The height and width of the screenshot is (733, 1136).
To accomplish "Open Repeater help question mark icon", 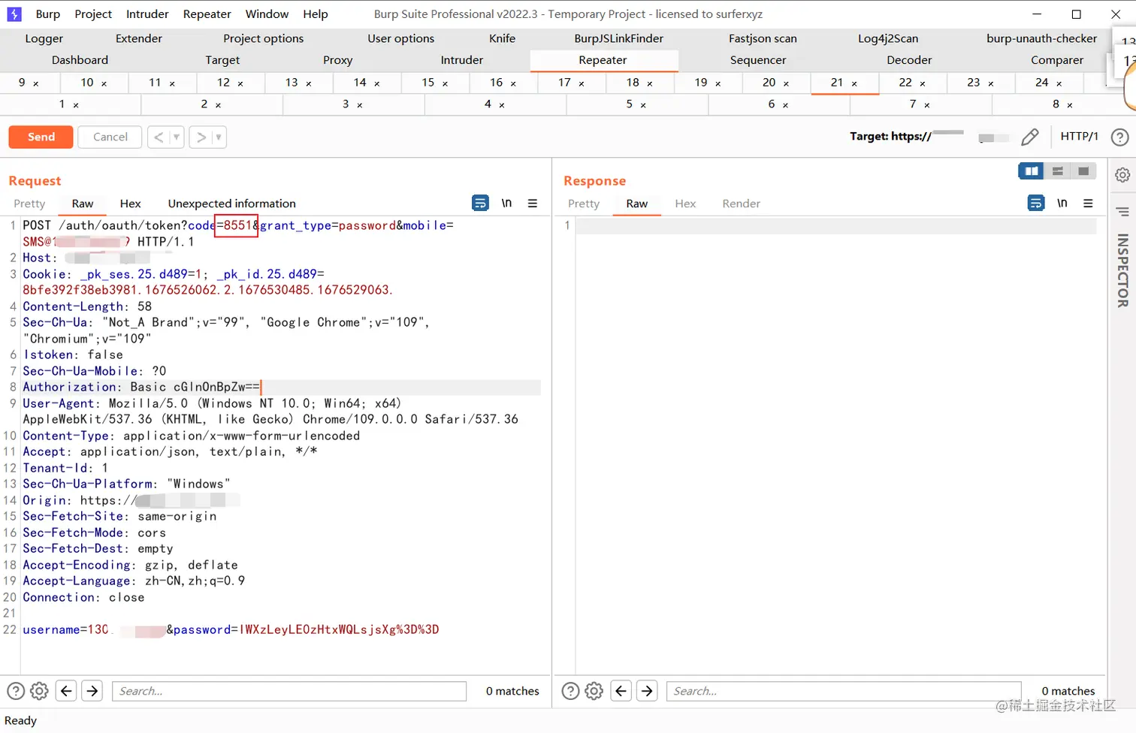I will coord(1119,137).
